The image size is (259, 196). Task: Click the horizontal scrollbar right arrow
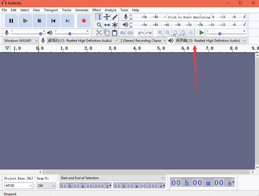pyautogui.click(x=253, y=172)
